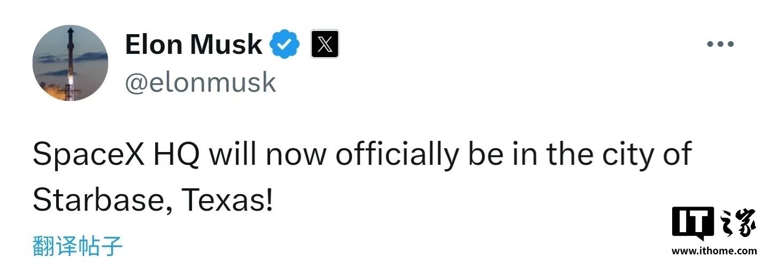Click the IT之家 watermark logo
This screenshot has height=271, width=770.
(x=714, y=224)
